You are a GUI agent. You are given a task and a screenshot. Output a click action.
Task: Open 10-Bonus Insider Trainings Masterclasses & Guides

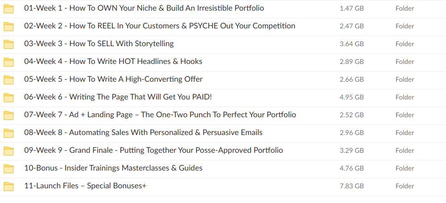click(113, 168)
